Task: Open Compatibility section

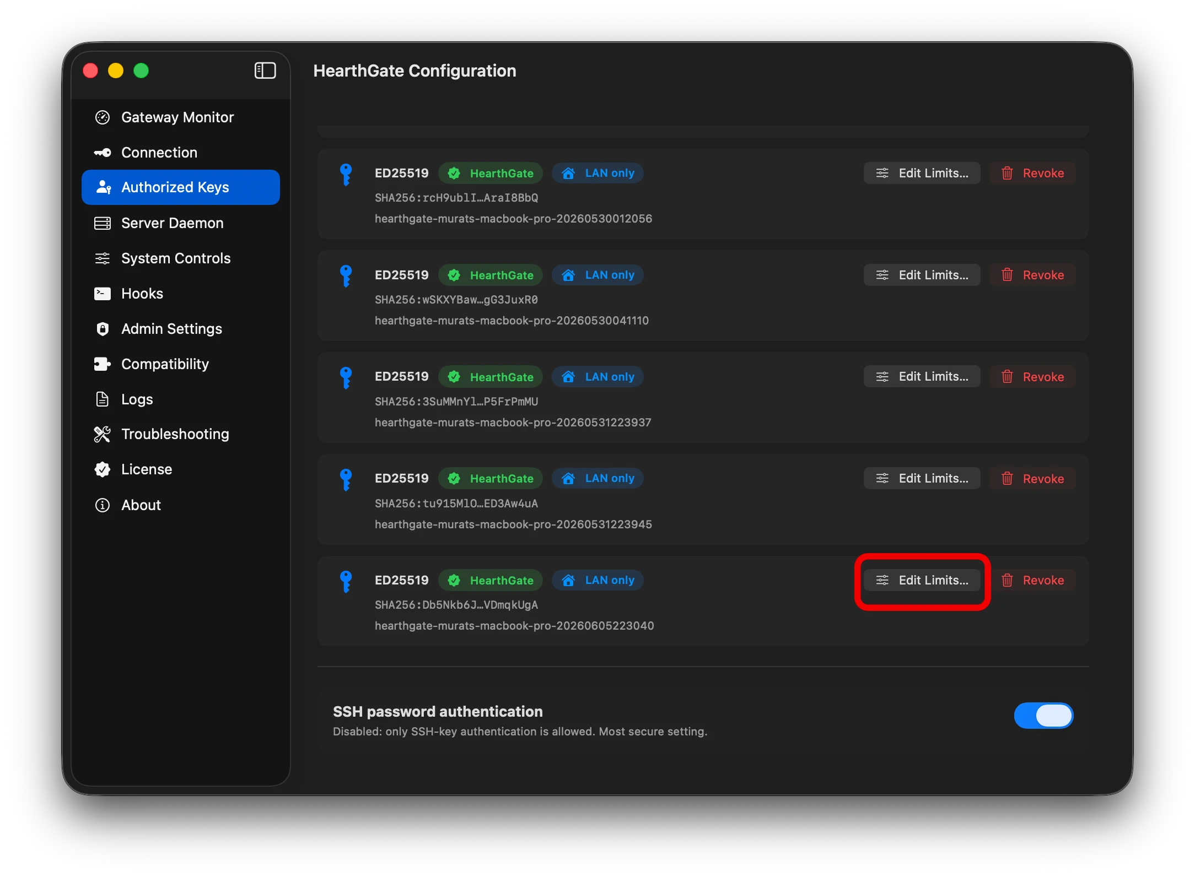Action: [x=181, y=364]
